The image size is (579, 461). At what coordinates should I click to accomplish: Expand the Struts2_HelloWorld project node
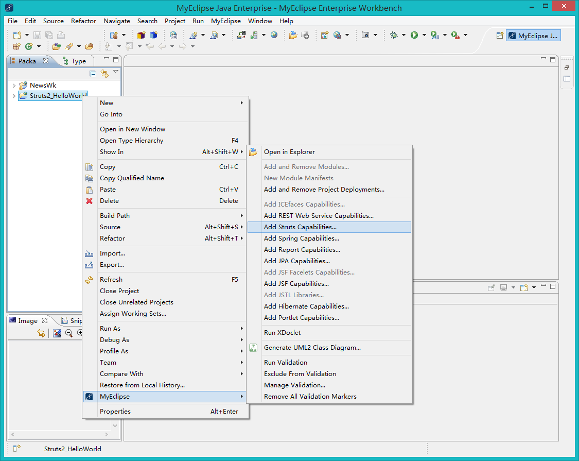[14, 96]
